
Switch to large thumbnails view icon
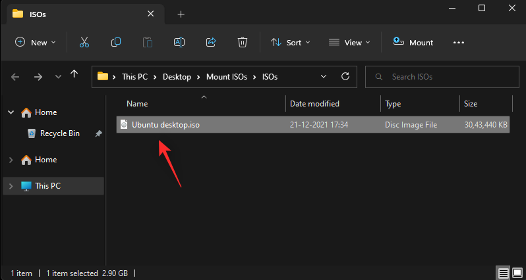tap(517, 273)
